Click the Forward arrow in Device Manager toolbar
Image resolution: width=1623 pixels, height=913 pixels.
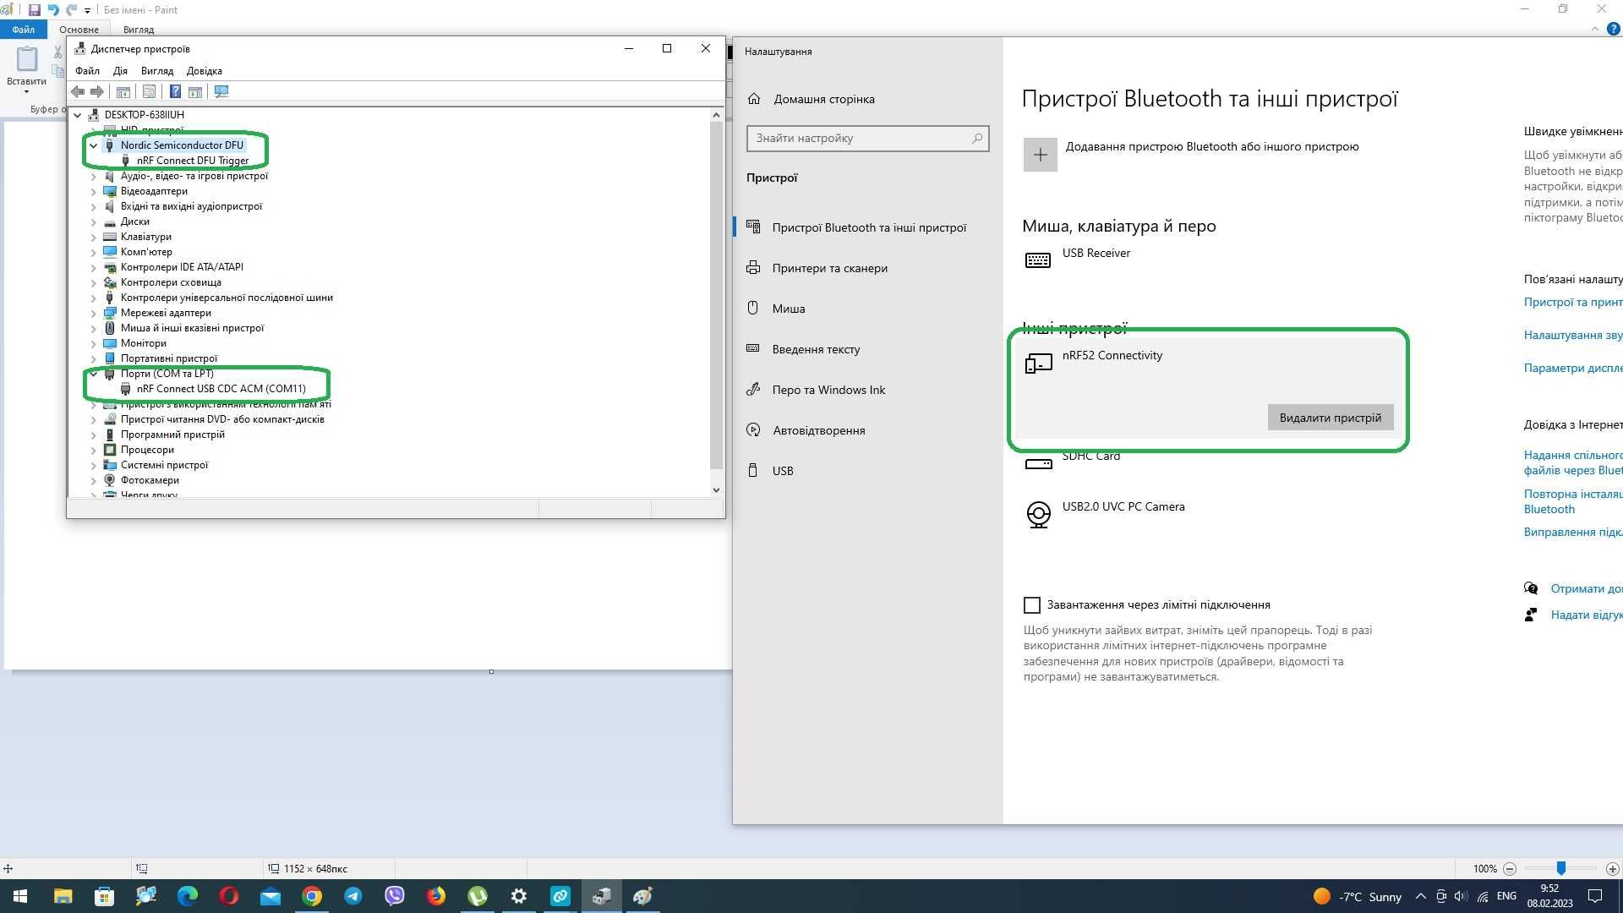[97, 91]
